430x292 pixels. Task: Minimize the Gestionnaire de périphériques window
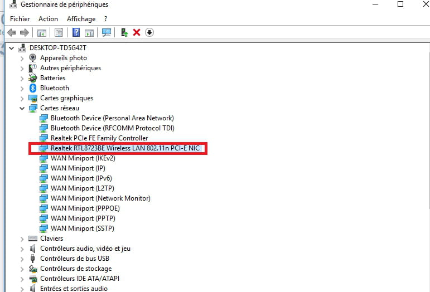click(375, 4)
